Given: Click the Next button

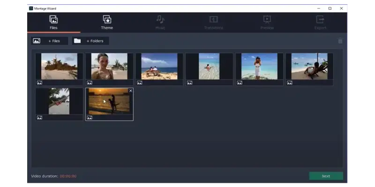Looking at the screenshot, I should tap(326, 176).
